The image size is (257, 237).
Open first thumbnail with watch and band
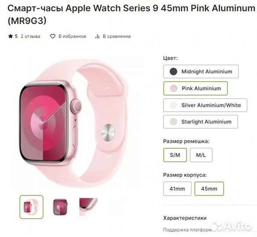[x=32, y=207]
